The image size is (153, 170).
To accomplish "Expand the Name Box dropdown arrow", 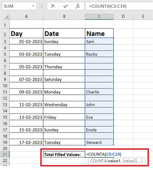I will pos(33,6).
